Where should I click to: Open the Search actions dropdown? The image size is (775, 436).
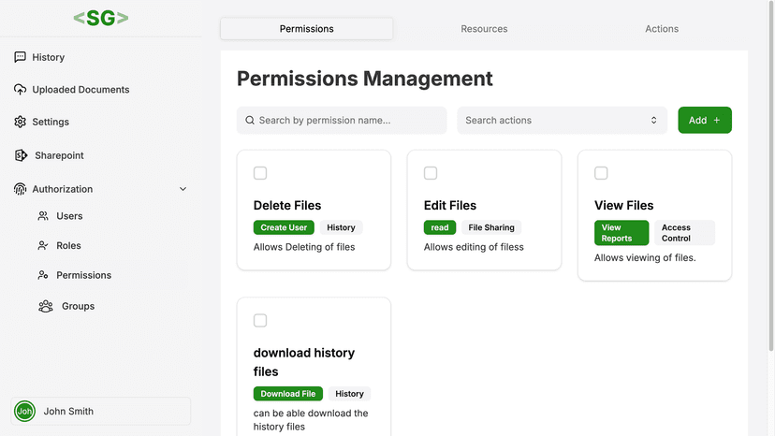click(562, 120)
